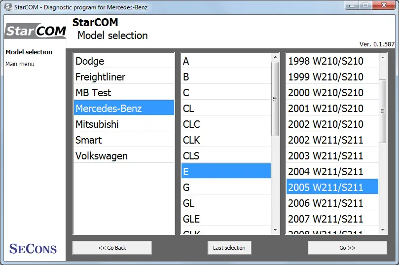Image resolution: width=399 pixels, height=265 pixels.
Task: Click the year list scrollbar thumb
Action: (x=382, y=111)
